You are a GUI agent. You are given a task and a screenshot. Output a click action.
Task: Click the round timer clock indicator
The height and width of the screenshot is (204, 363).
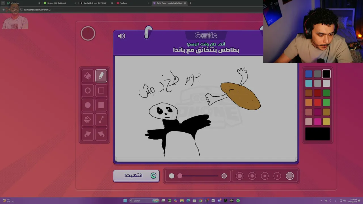tap(88, 34)
